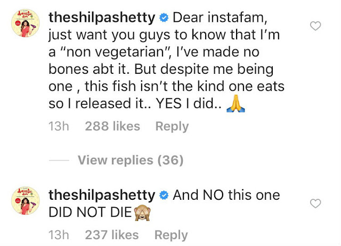Click verified badge in second comment
The height and width of the screenshot is (246, 341).
(164, 196)
